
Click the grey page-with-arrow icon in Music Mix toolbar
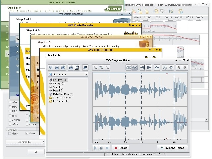162,11
